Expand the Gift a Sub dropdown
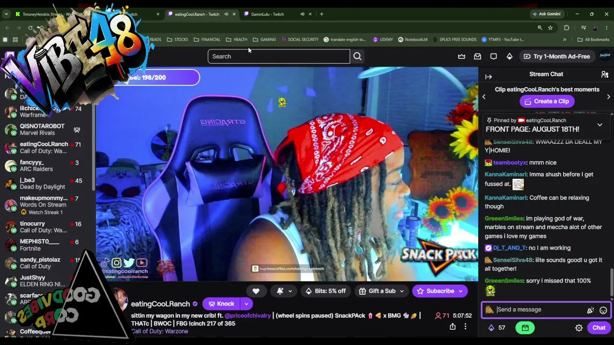The height and width of the screenshot is (345, 614). point(401,291)
